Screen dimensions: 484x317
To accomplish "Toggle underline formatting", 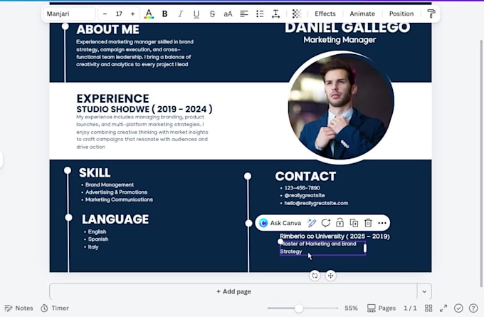I will point(196,14).
